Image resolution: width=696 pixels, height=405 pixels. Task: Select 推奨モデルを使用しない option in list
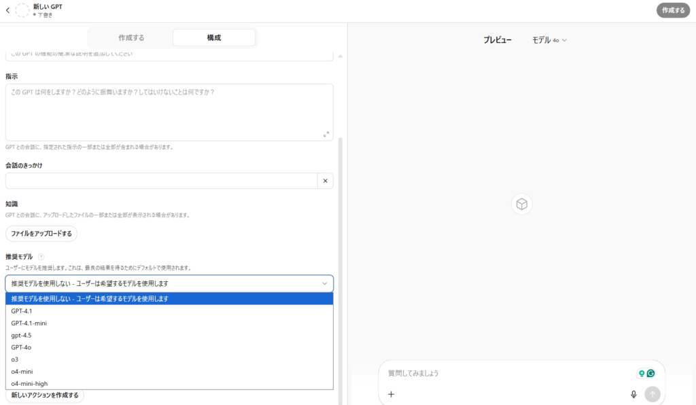169,298
